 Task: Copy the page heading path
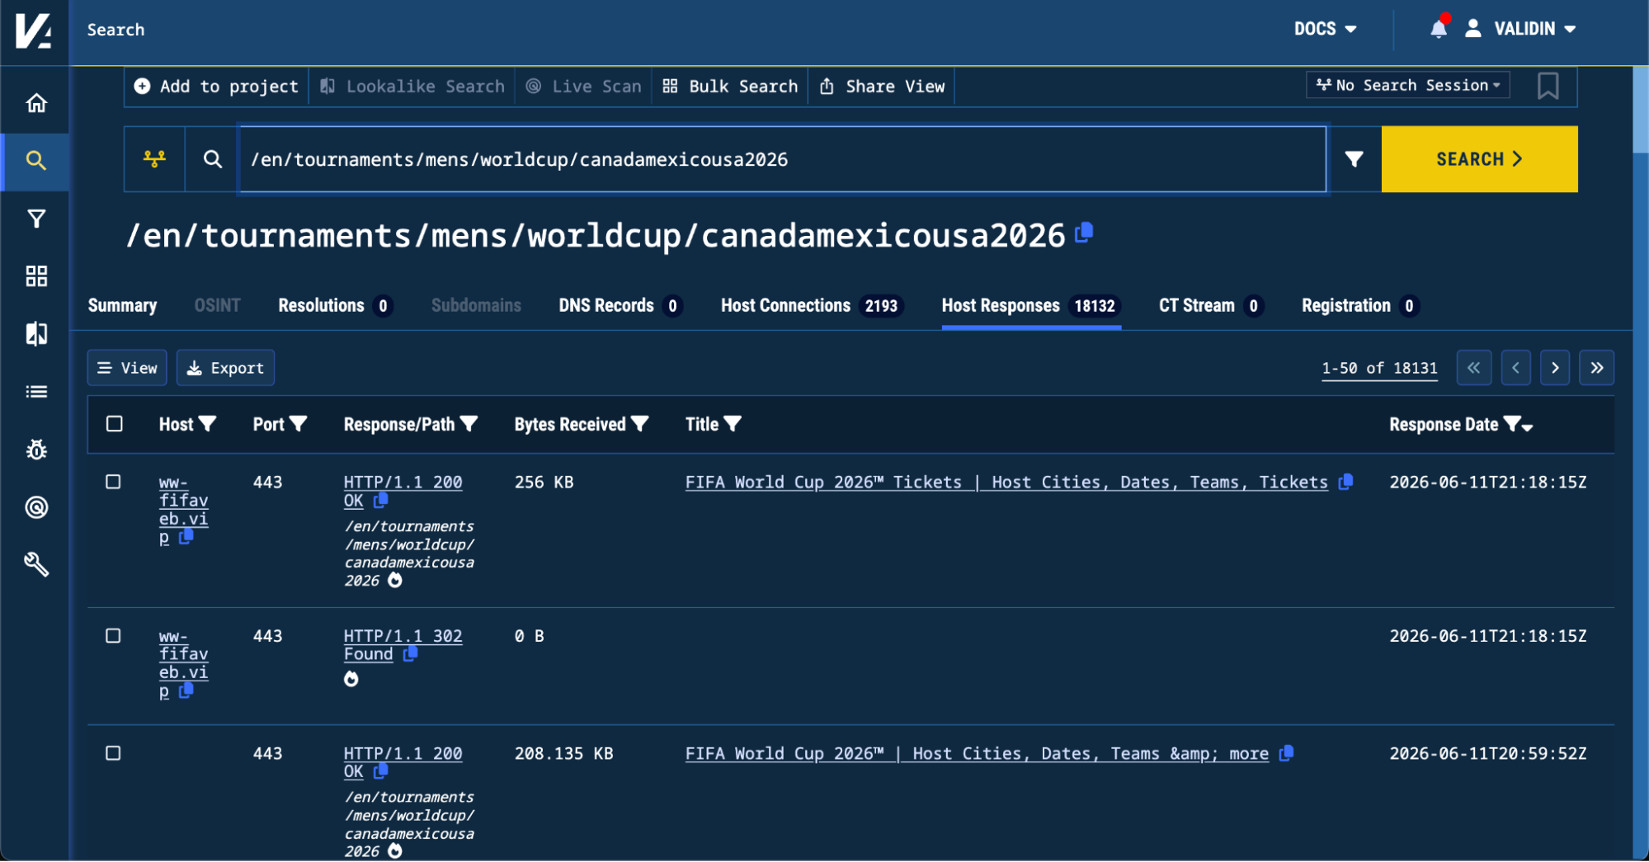1085,233
